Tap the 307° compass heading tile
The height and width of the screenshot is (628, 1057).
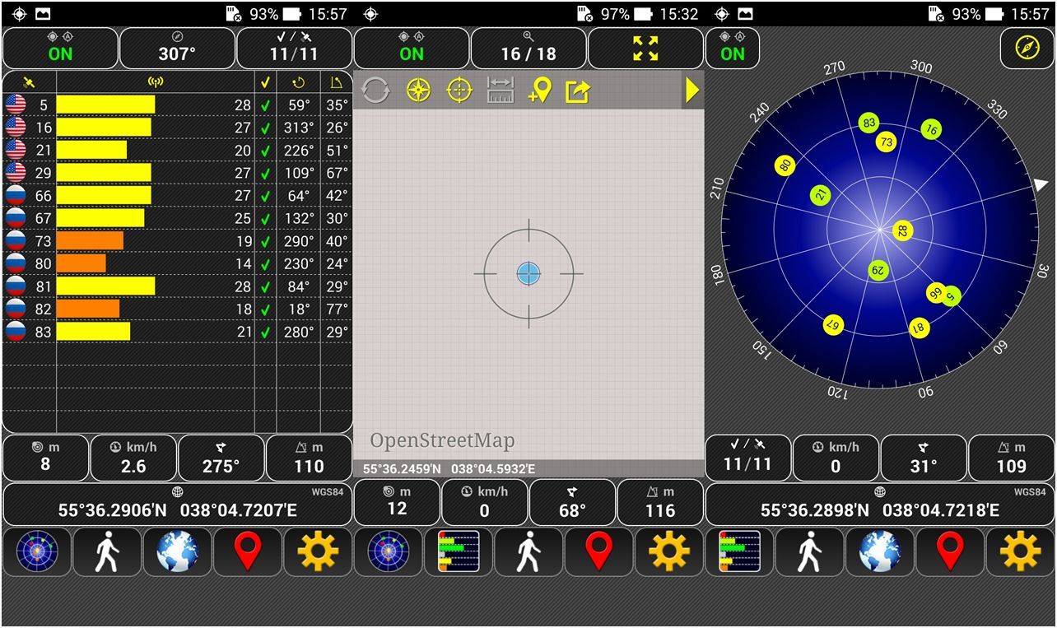177,48
